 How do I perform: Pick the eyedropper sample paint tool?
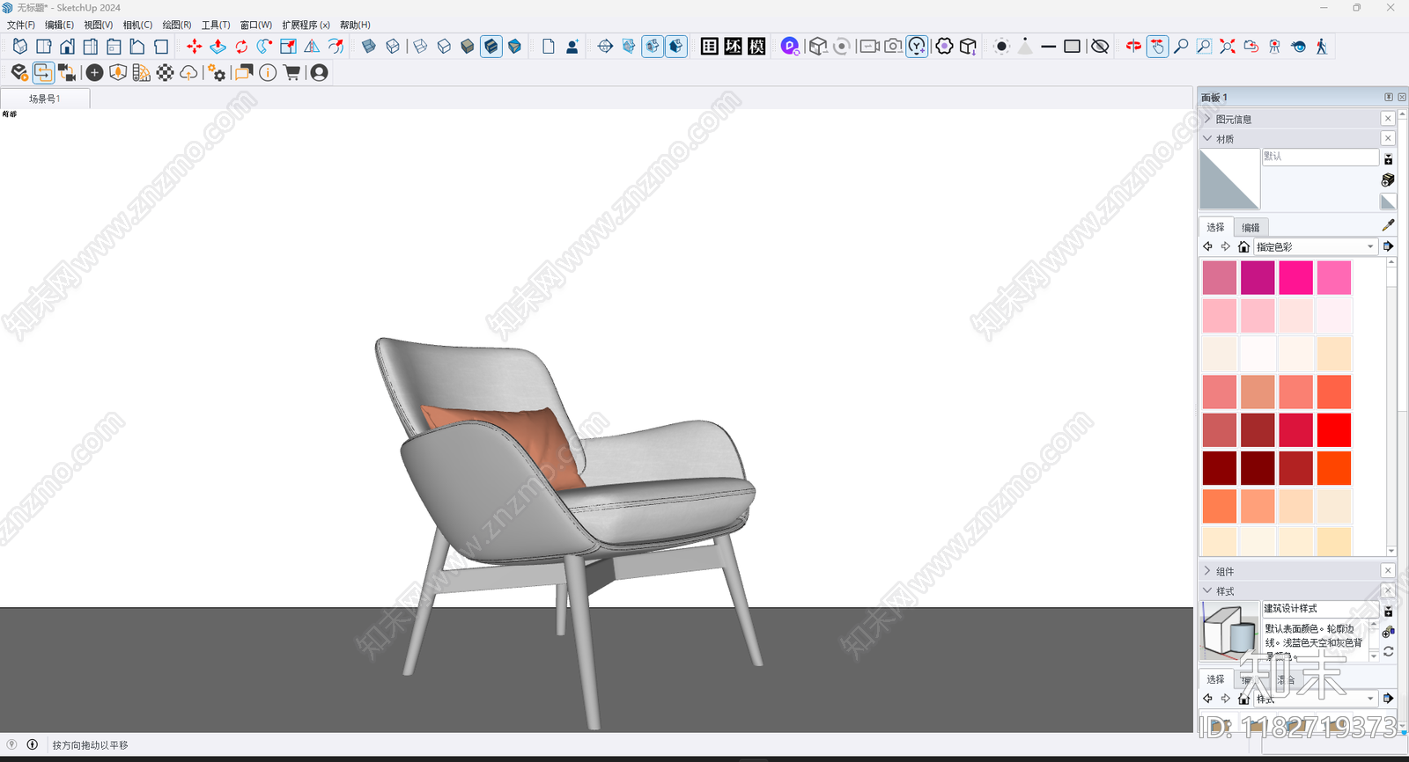click(1388, 225)
